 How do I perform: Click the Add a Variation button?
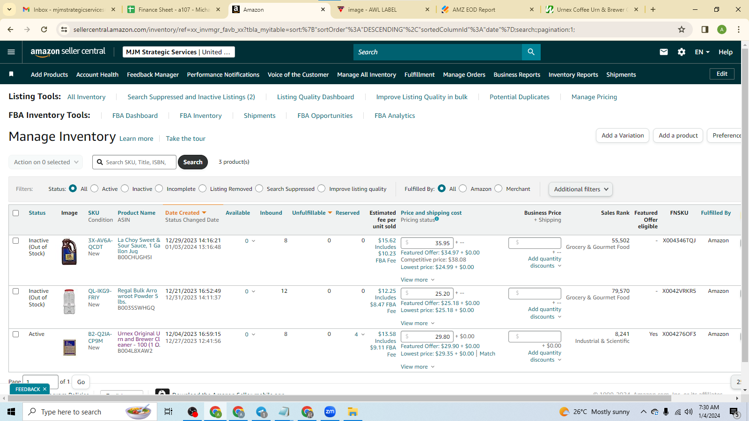pyautogui.click(x=623, y=136)
